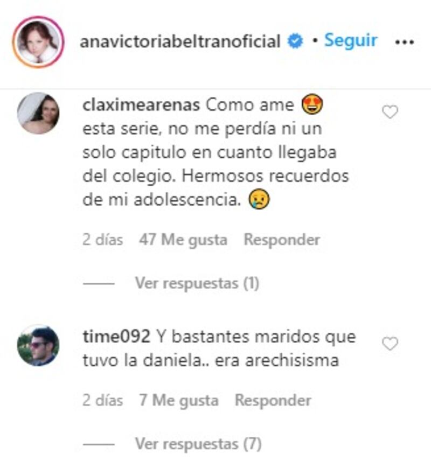This screenshot has width=431, height=461.
Task: Open the three-dot more options menu
Action: 404,42
